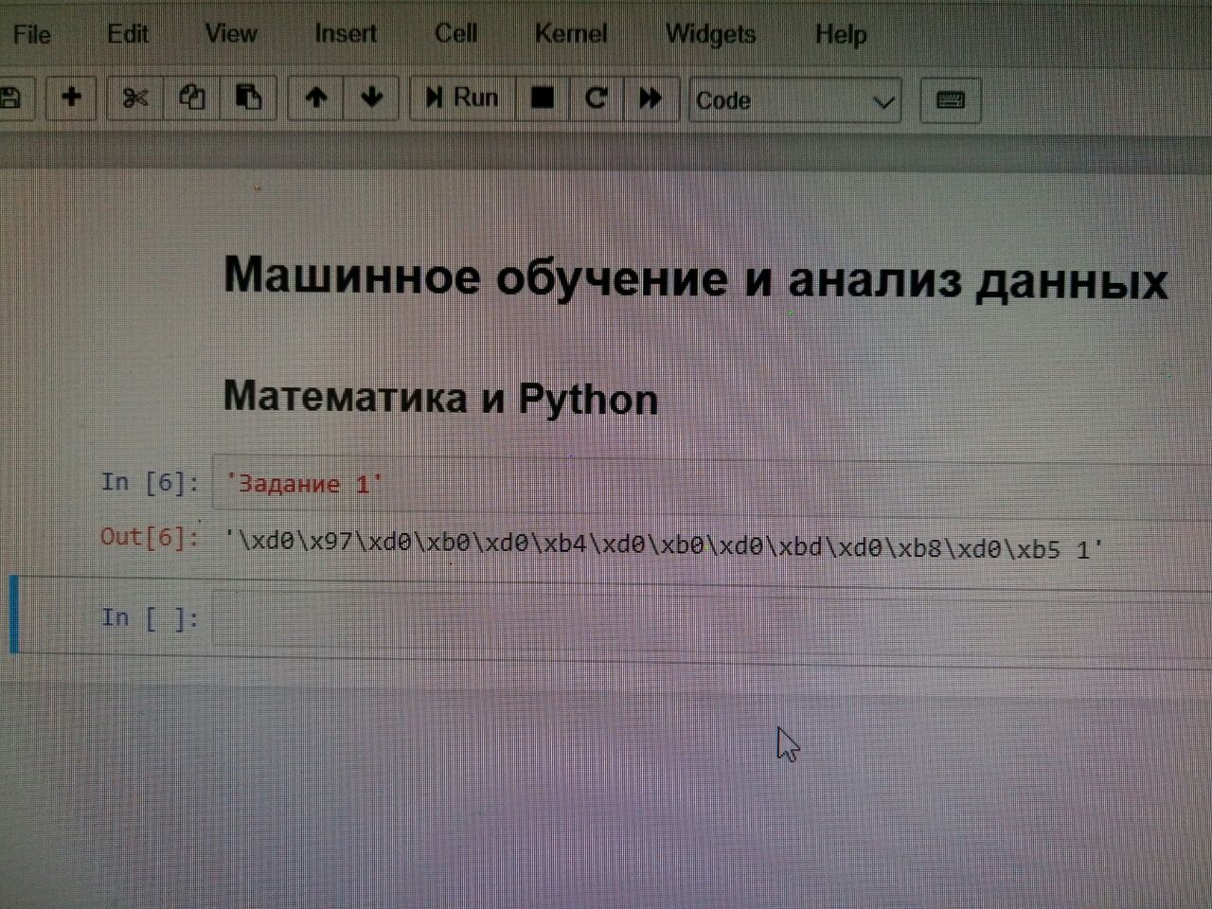
Task: Click the 'In [6]:' prompt
Action: point(150,483)
